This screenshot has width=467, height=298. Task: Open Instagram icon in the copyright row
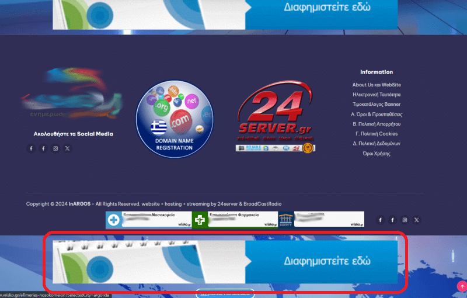(405, 220)
